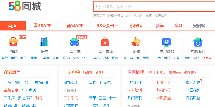The width and height of the screenshot is (215, 107).
Task: Focus the 招聘季月薪10000+ search field
Action: (154, 7)
